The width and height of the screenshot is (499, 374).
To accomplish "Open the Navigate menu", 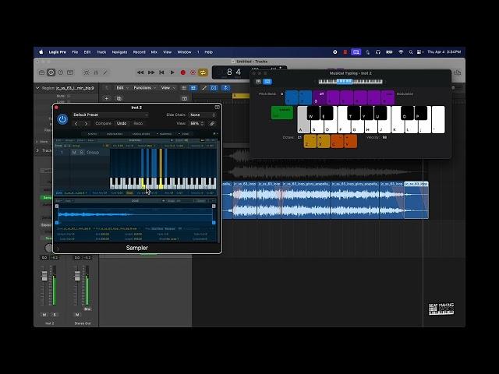I will [119, 52].
